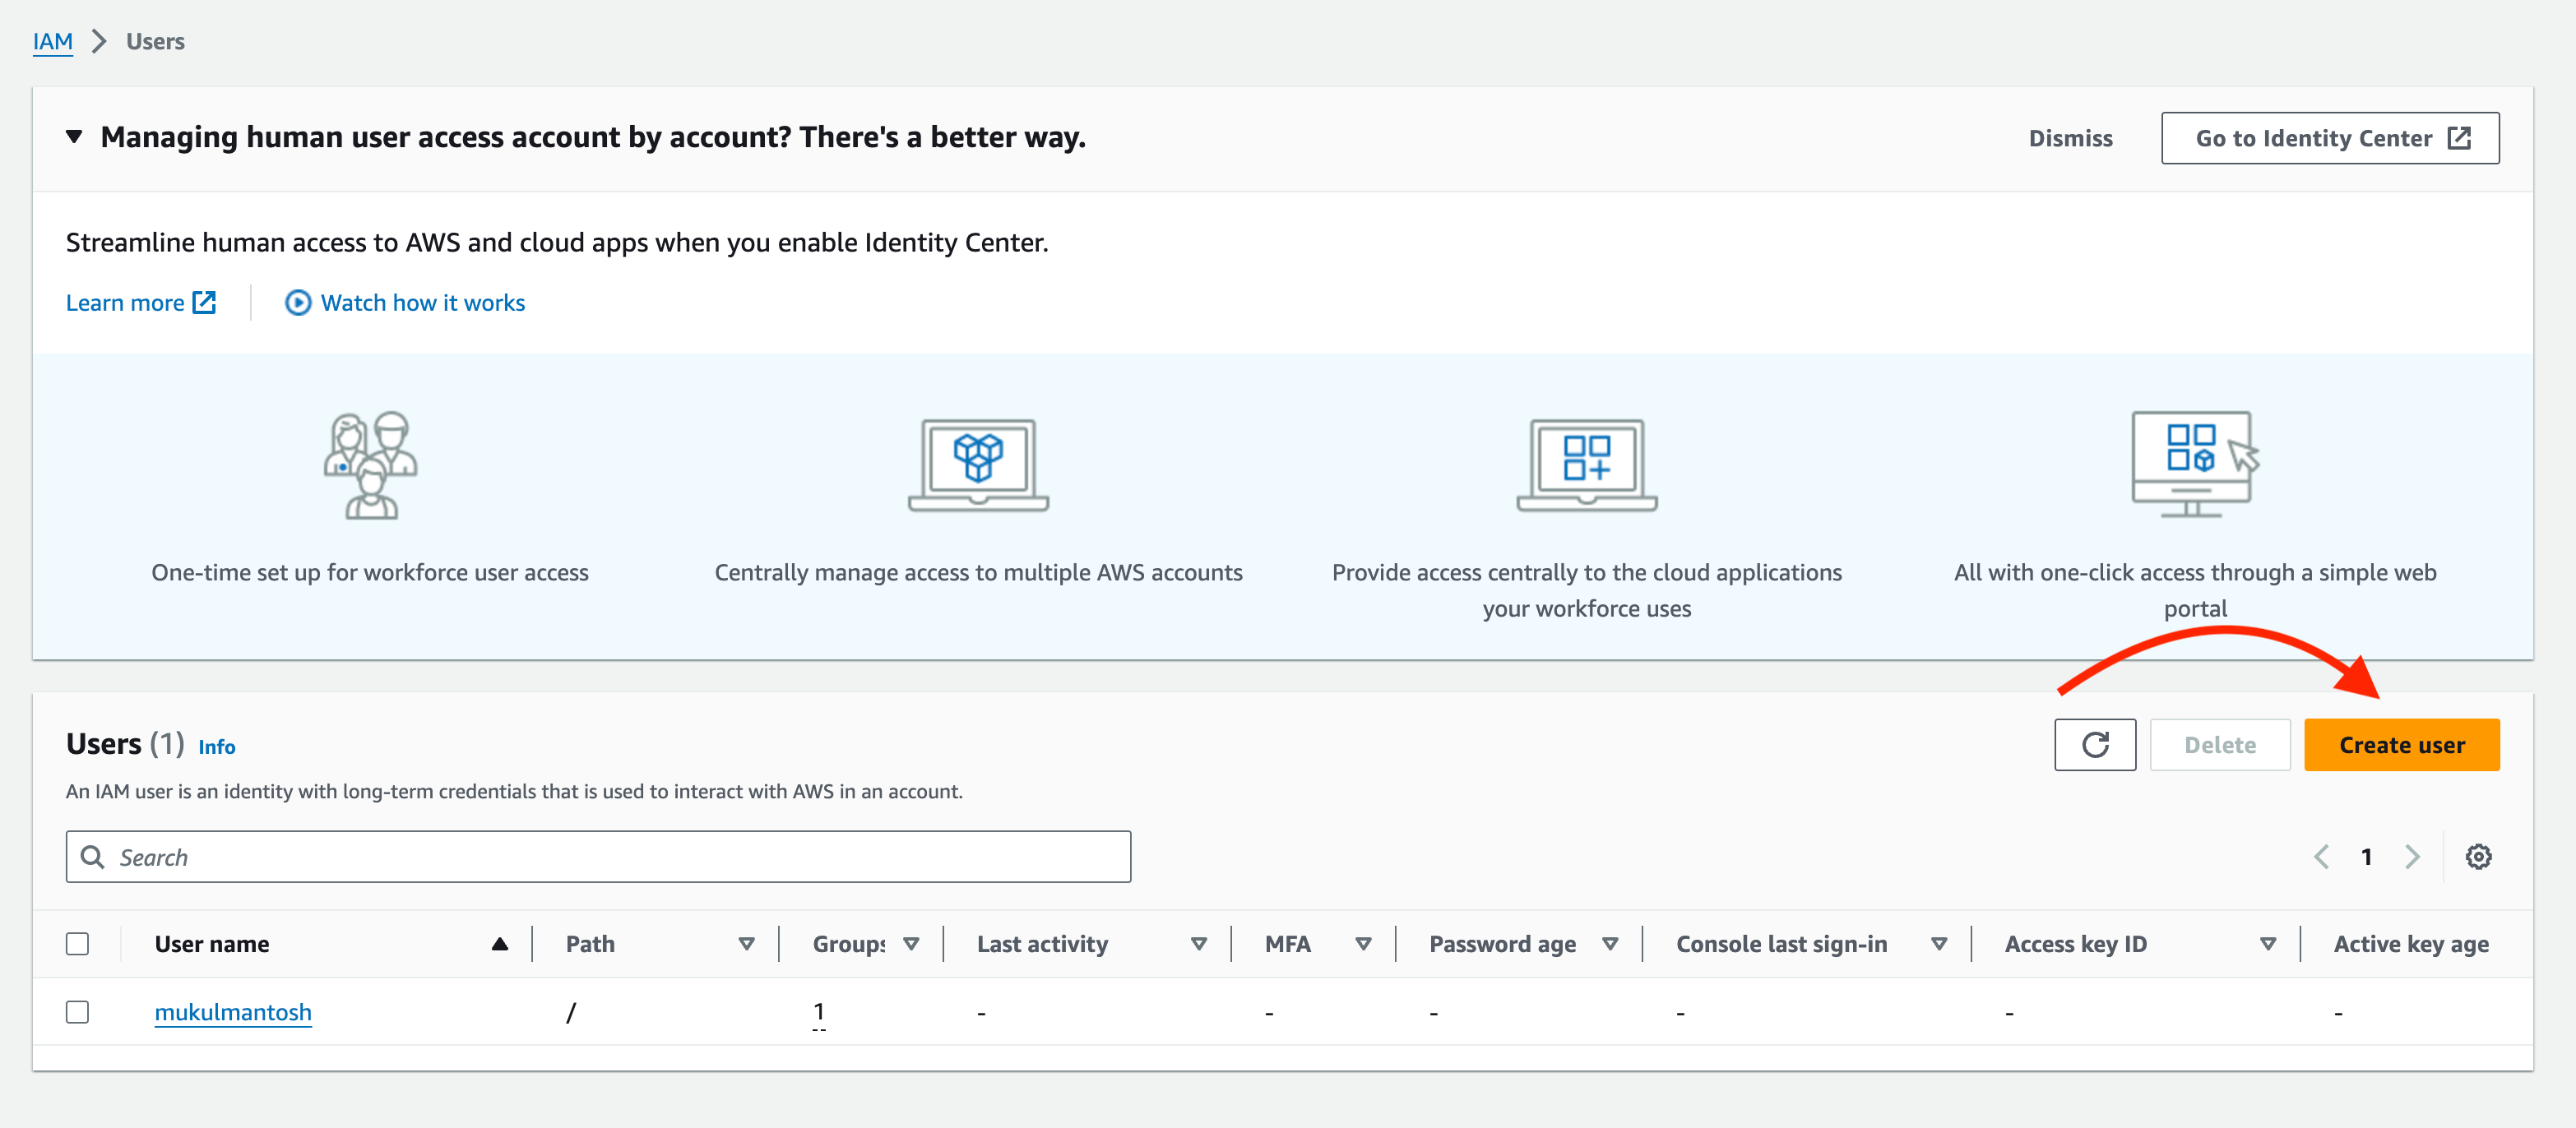2576x1128 pixels.
Task: Click the cloud applications laptop icon
Action: click(1586, 465)
